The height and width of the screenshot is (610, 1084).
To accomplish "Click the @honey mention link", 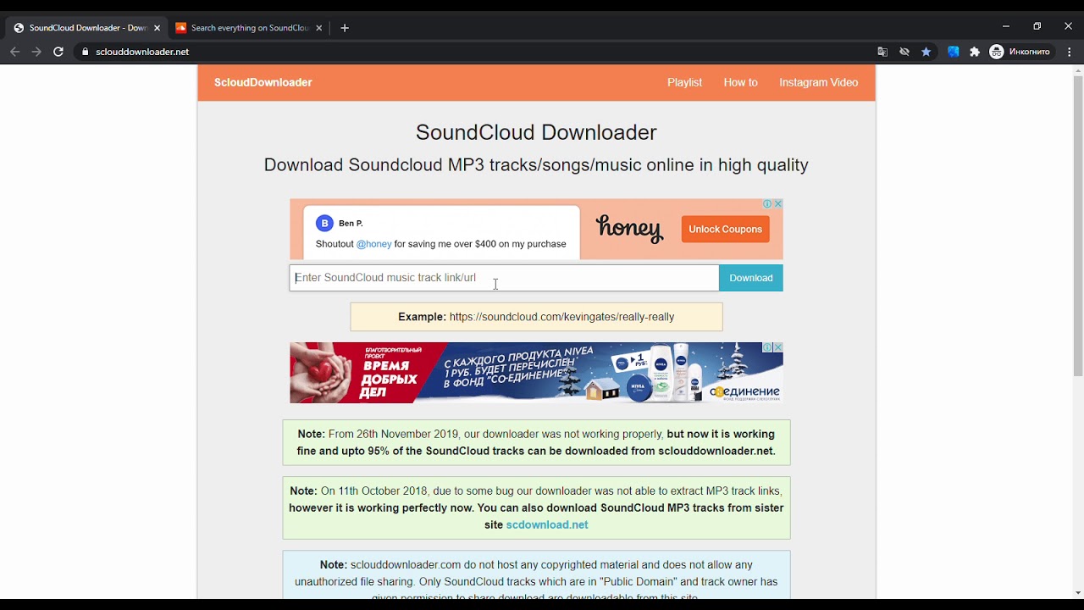I will [373, 244].
